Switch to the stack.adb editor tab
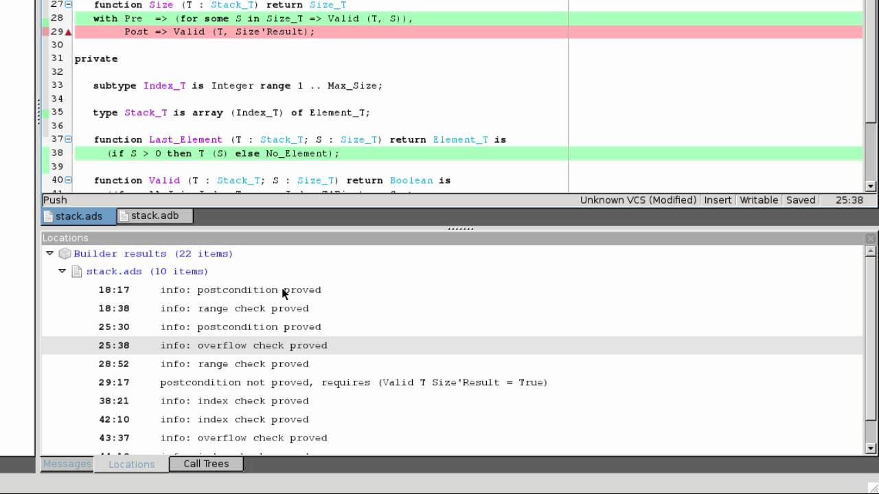 (155, 215)
